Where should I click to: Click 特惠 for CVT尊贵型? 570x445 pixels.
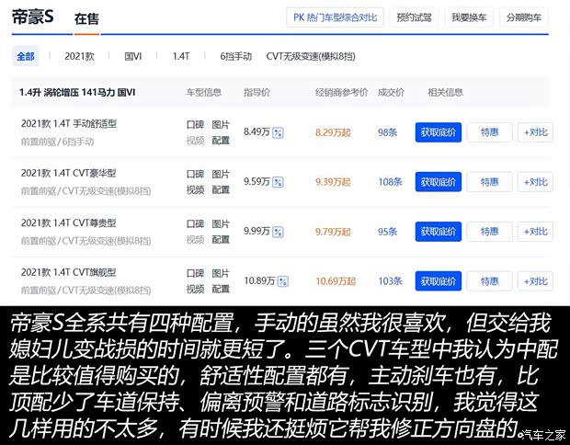click(489, 232)
